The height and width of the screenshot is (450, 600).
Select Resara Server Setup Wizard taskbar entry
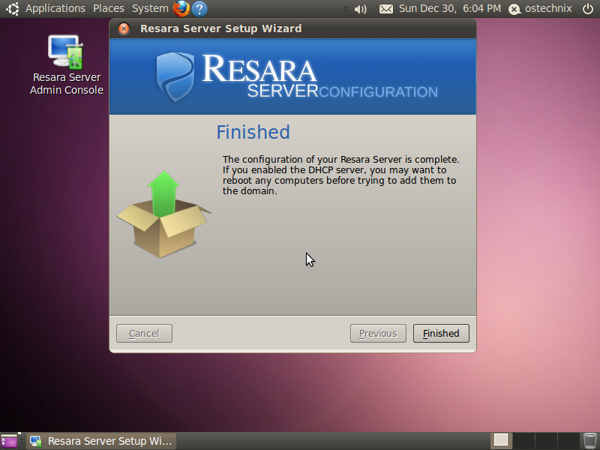tap(101, 441)
